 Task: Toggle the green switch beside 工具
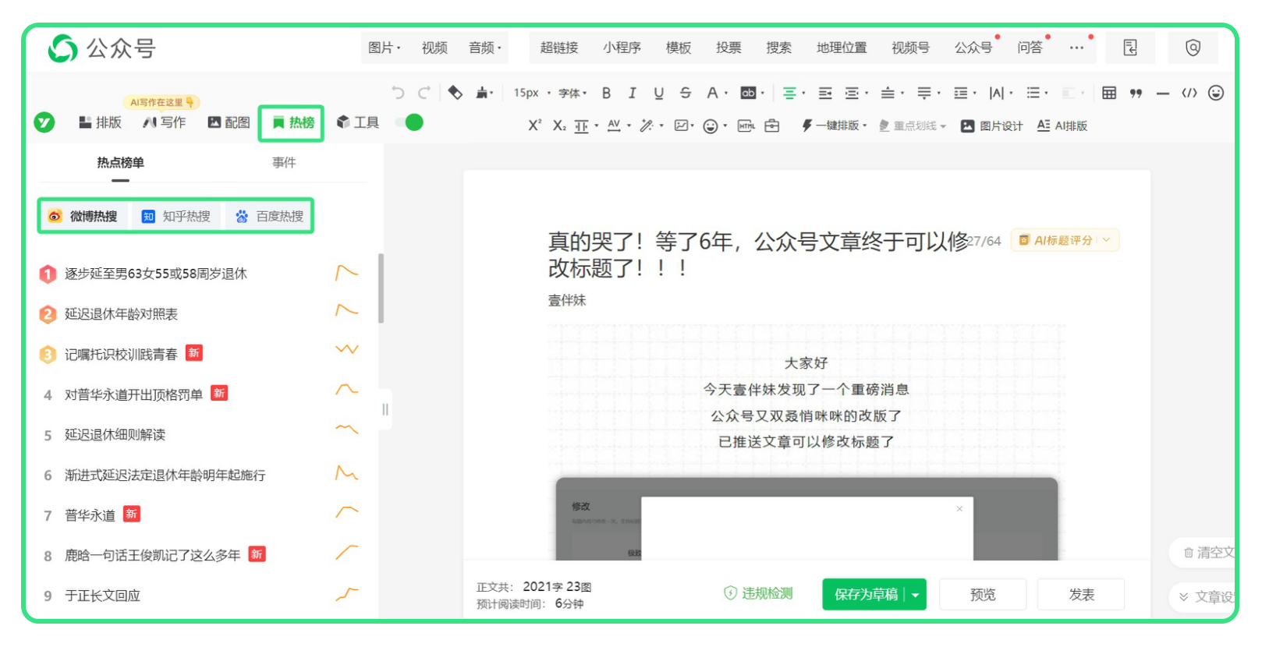[409, 122]
